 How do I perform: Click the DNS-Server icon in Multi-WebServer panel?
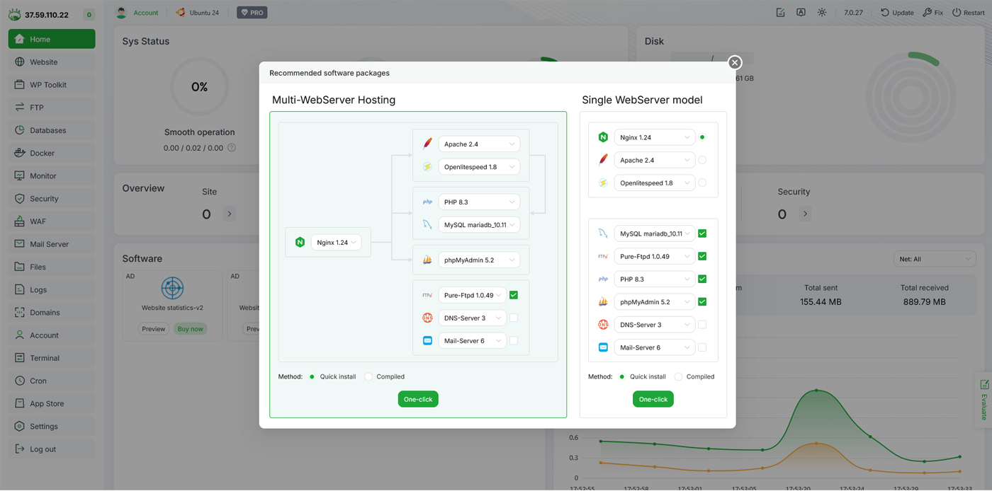coord(427,318)
